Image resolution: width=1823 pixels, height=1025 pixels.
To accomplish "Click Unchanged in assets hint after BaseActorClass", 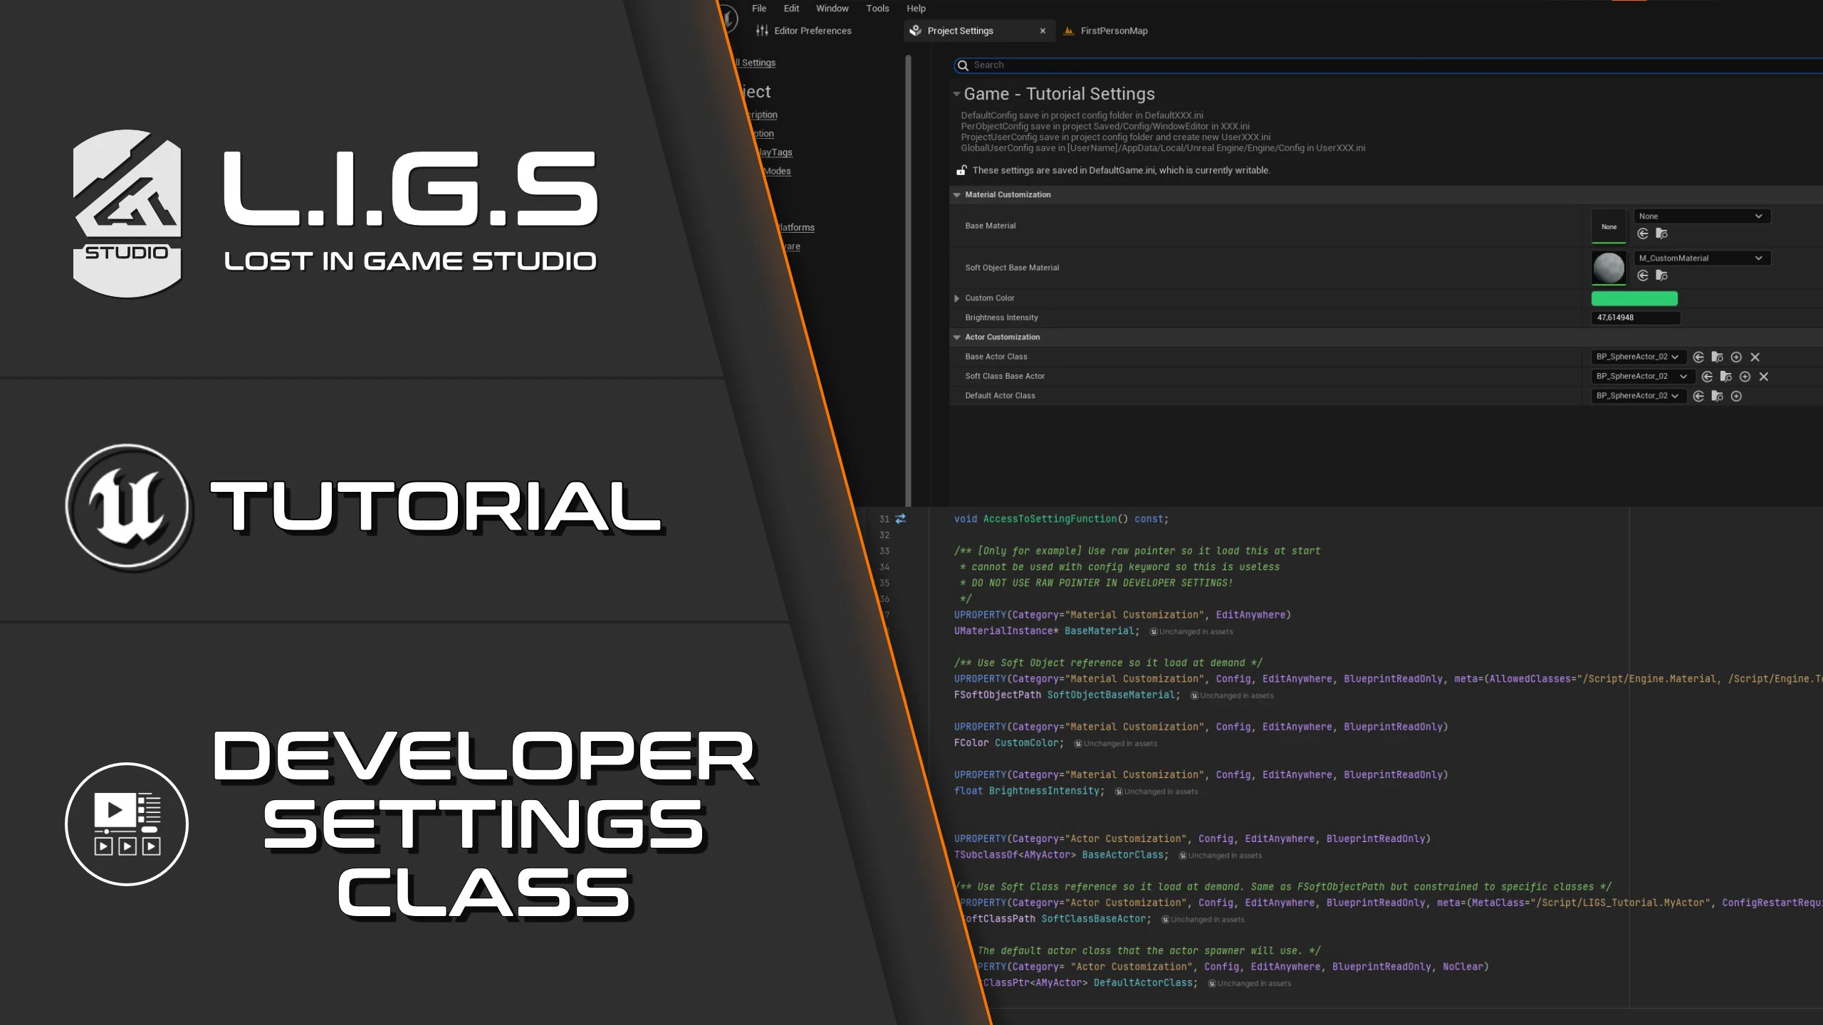I will pyautogui.click(x=1221, y=856).
